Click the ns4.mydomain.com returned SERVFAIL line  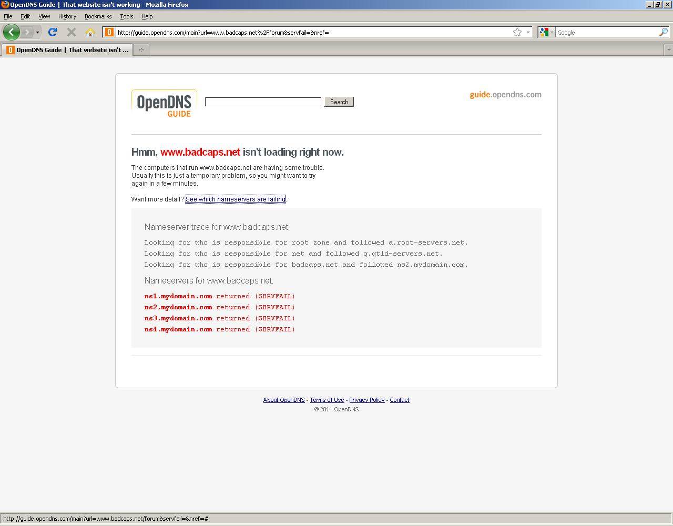click(220, 329)
